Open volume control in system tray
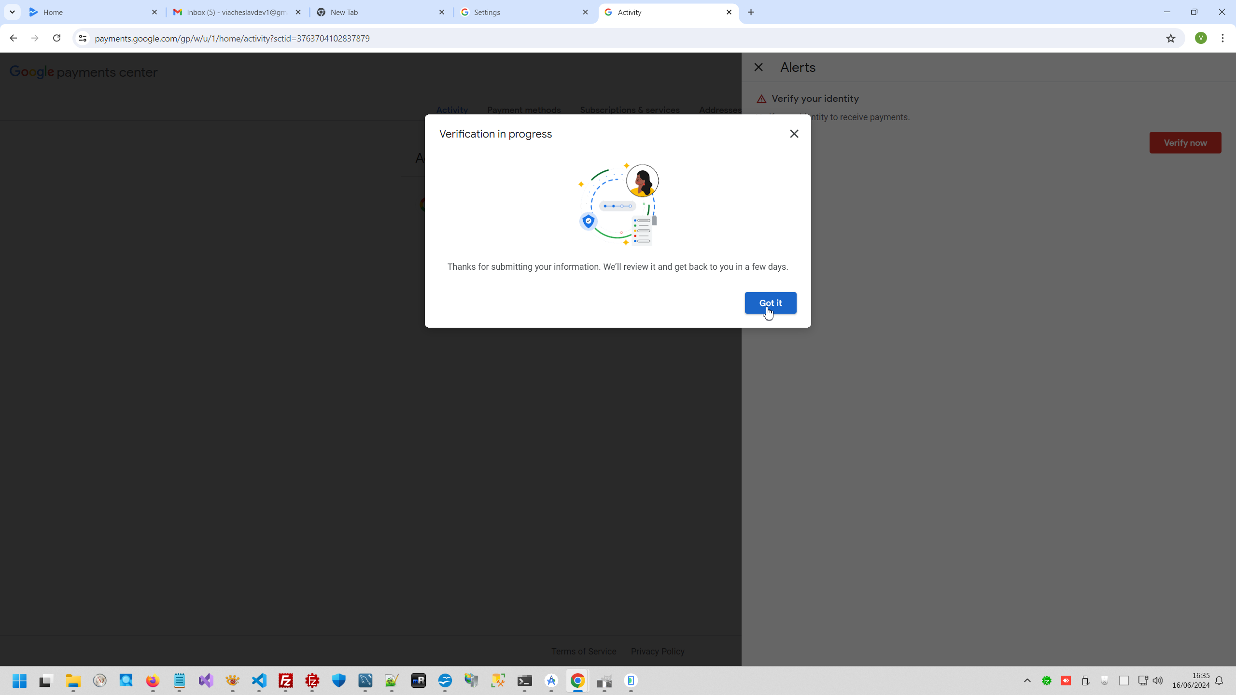This screenshot has width=1236, height=695. pyautogui.click(x=1157, y=681)
